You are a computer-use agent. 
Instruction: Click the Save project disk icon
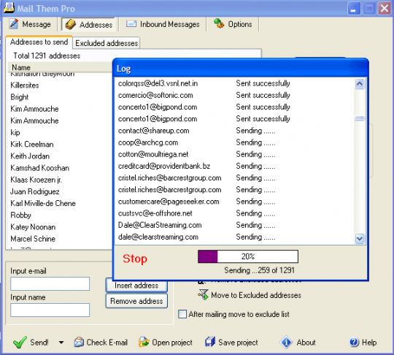pyautogui.click(x=210, y=342)
